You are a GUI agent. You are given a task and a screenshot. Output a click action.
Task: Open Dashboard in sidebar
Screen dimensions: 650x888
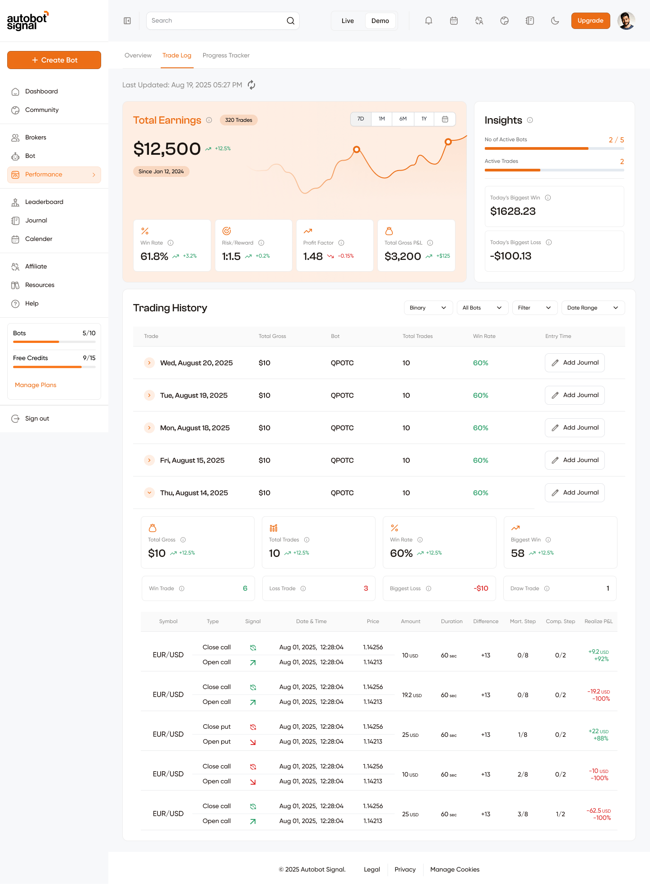point(54,92)
